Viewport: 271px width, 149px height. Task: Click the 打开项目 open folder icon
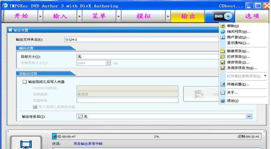(223, 57)
